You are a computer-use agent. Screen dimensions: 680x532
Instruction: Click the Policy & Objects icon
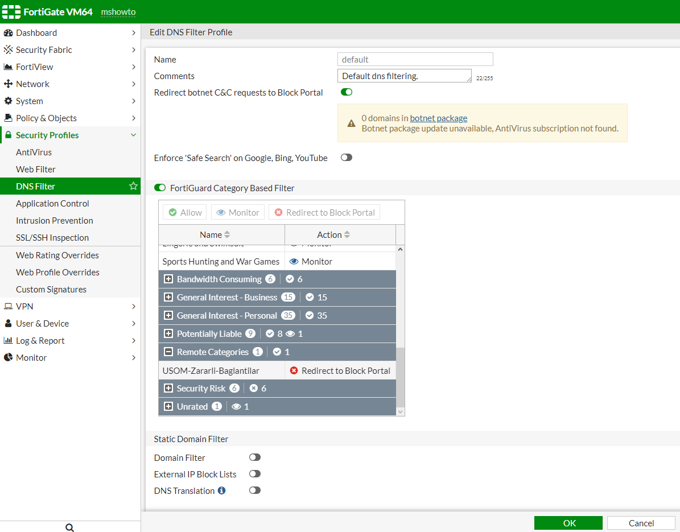[x=8, y=118]
